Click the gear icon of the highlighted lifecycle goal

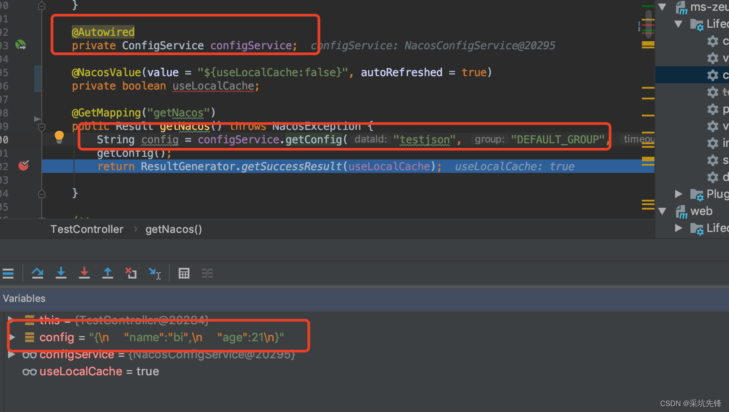click(713, 75)
